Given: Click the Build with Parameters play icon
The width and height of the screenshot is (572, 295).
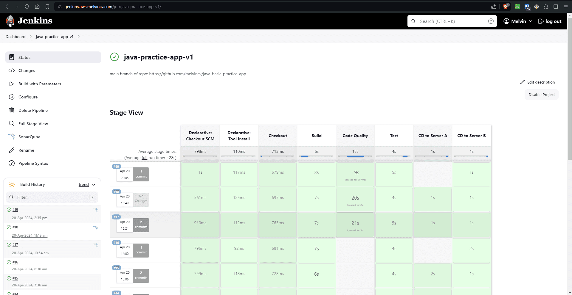Looking at the screenshot, I should [12, 84].
